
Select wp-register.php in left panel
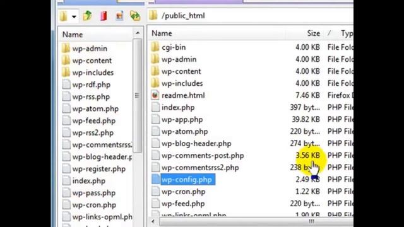[99, 169]
